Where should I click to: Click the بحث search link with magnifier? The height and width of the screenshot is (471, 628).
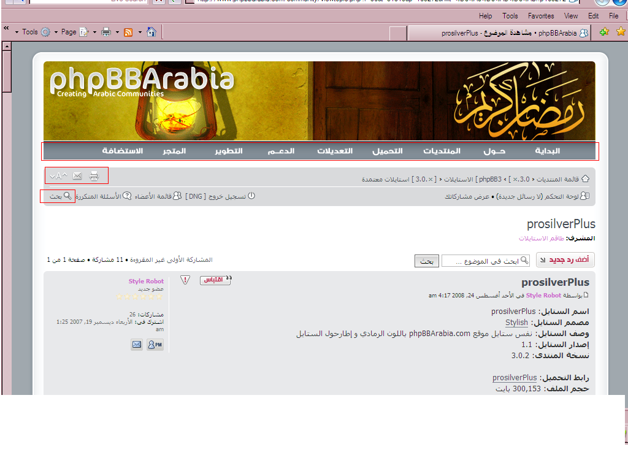click(61, 196)
